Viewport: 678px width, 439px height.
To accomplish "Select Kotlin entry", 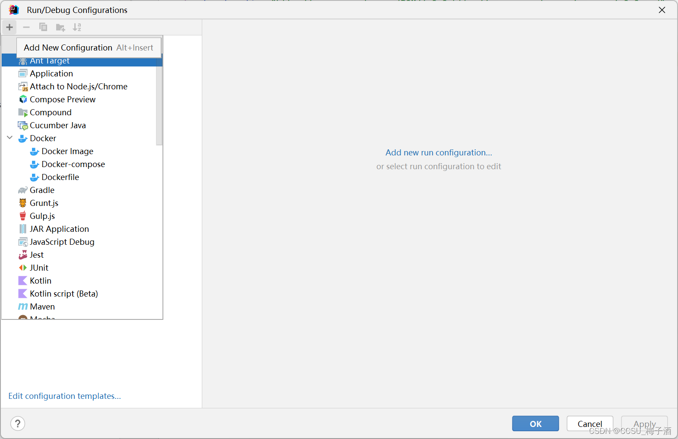I will [x=82, y=281].
